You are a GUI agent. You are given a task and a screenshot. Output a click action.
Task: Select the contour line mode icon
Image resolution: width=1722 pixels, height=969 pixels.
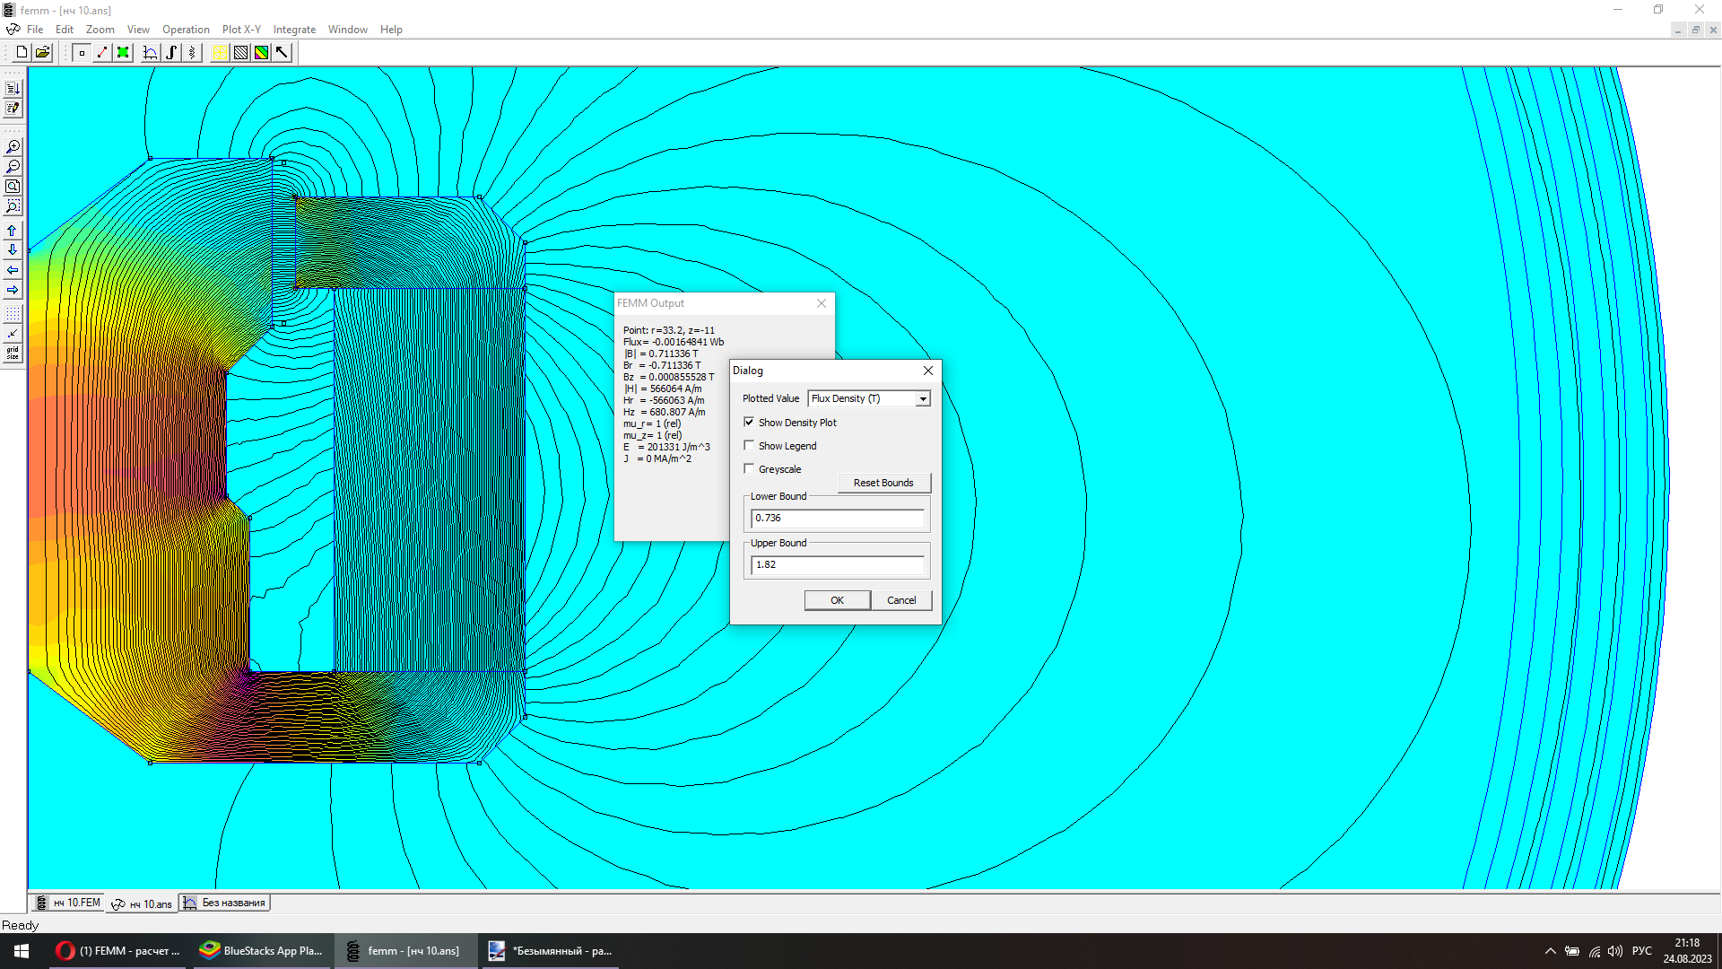point(102,53)
